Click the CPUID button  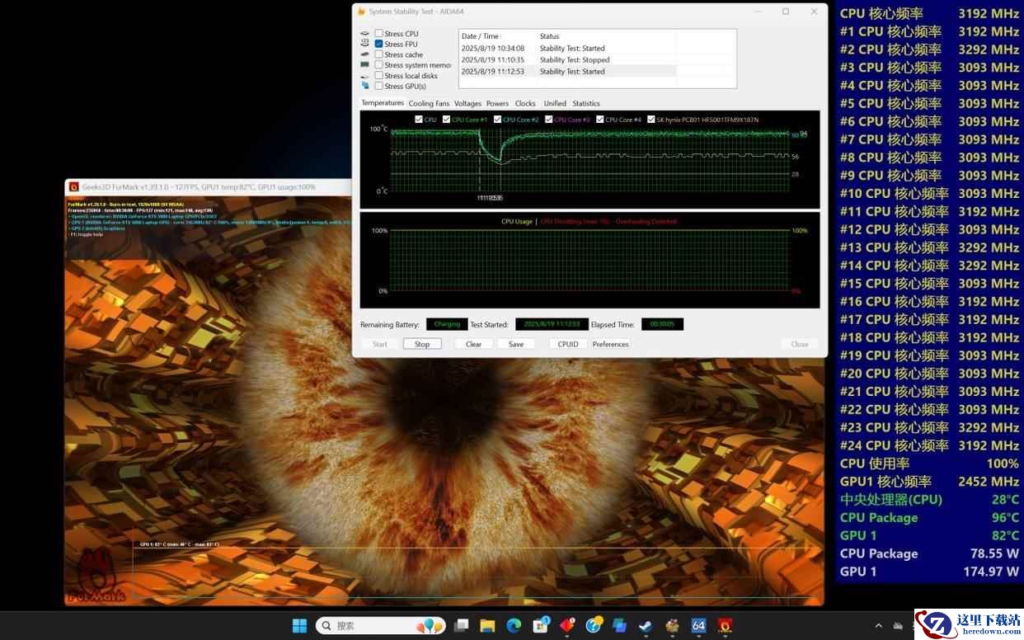click(568, 344)
